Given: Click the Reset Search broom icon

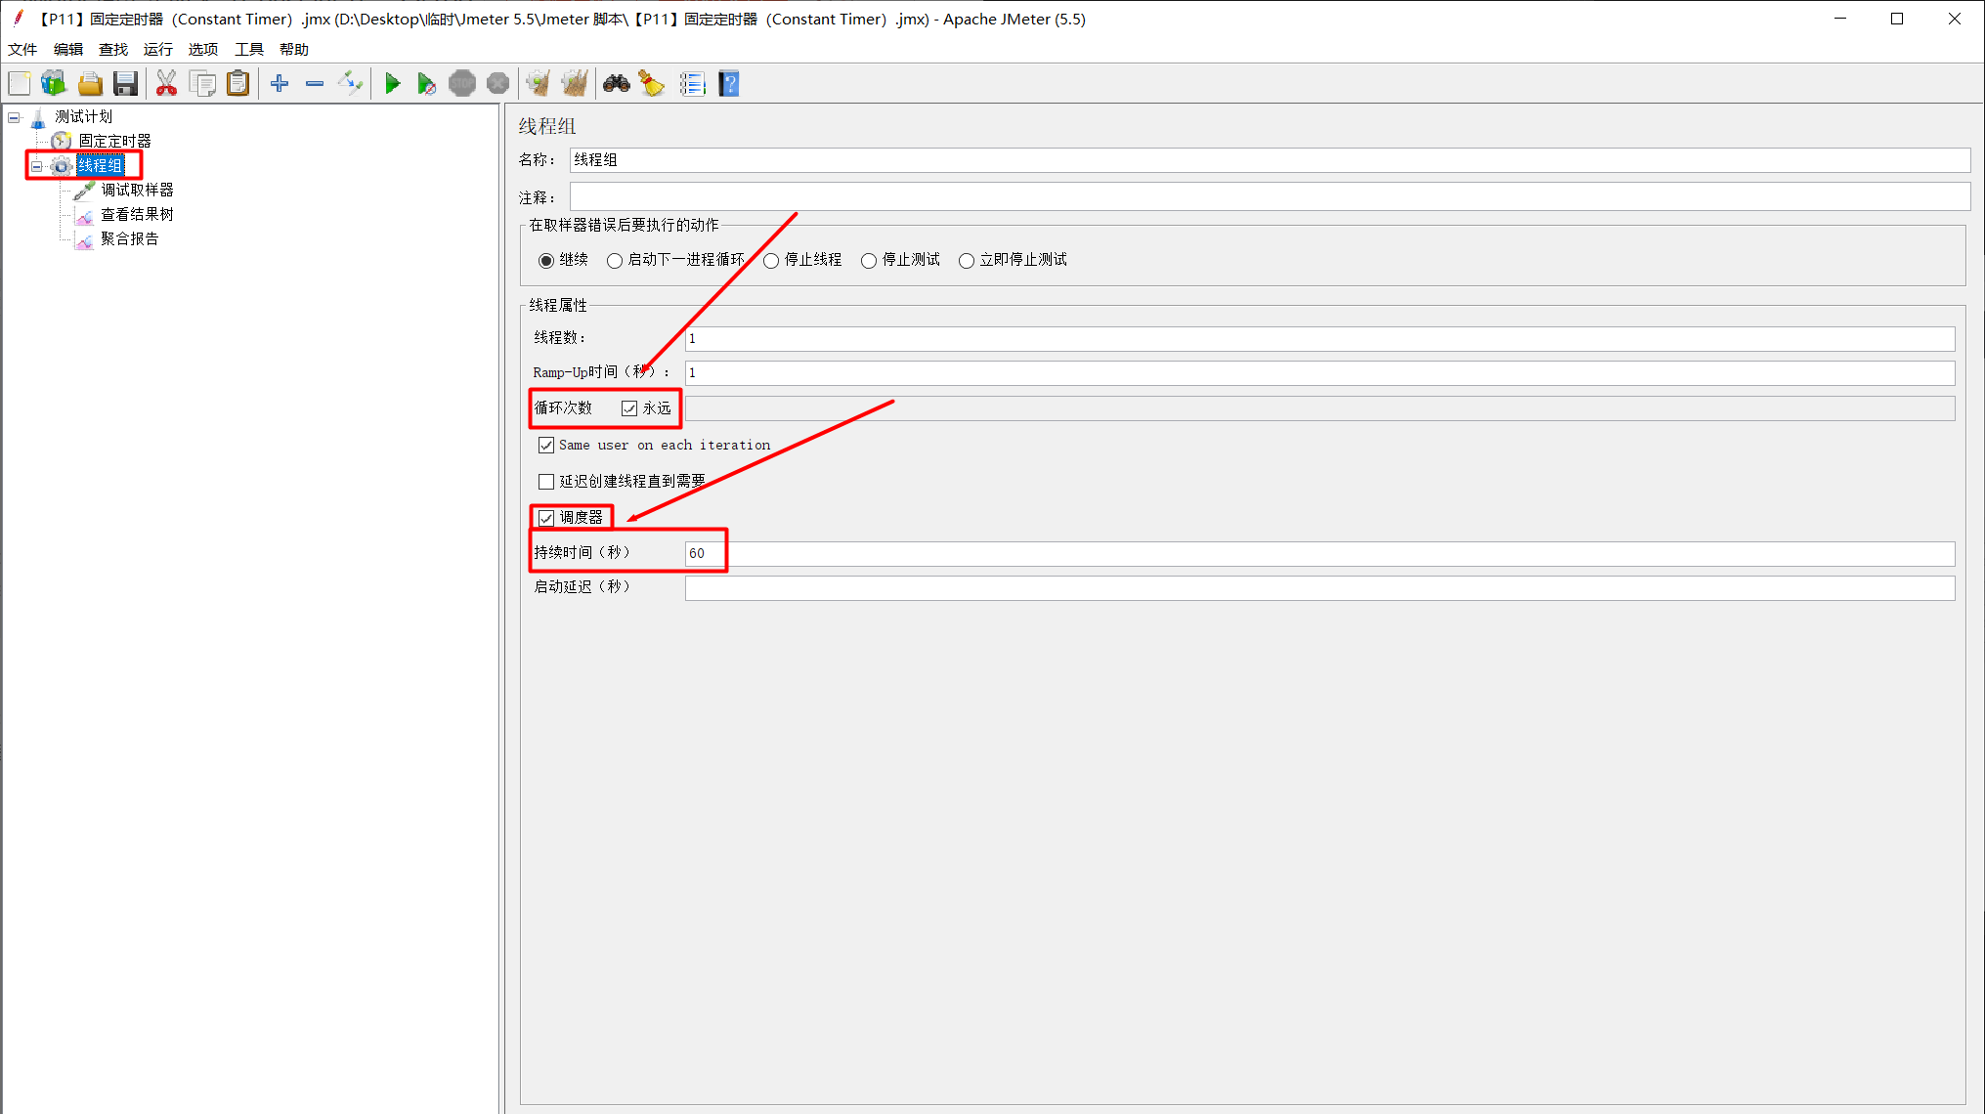Looking at the screenshot, I should click(652, 84).
